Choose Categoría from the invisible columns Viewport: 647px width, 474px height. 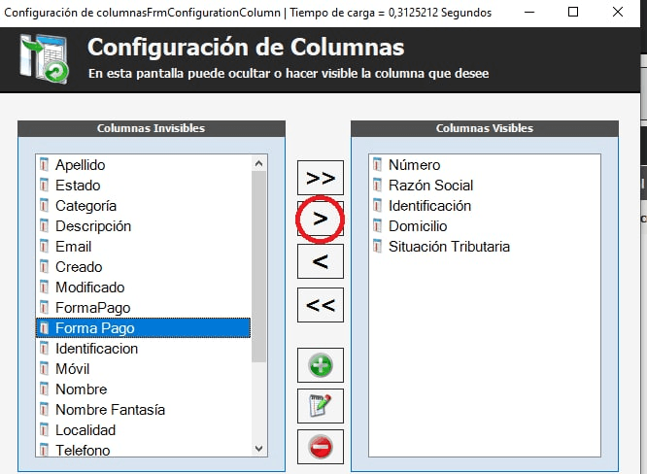coord(85,206)
